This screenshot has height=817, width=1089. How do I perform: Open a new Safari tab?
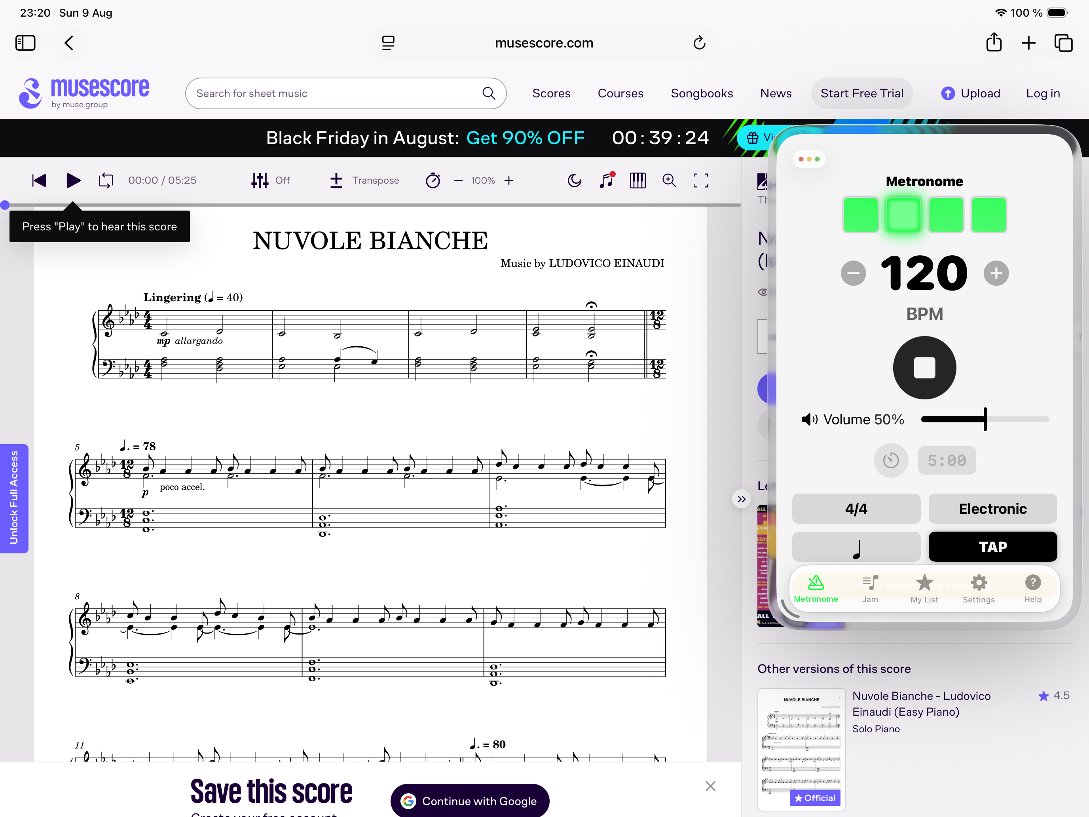click(x=1028, y=43)
